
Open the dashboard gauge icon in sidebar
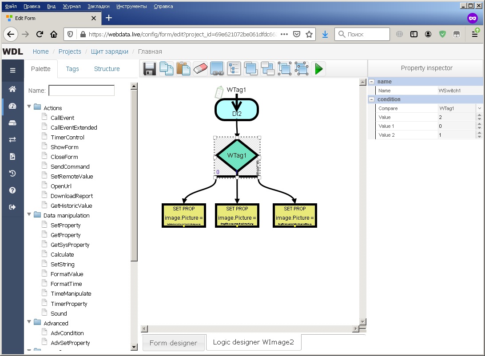[x=12, y=106]
